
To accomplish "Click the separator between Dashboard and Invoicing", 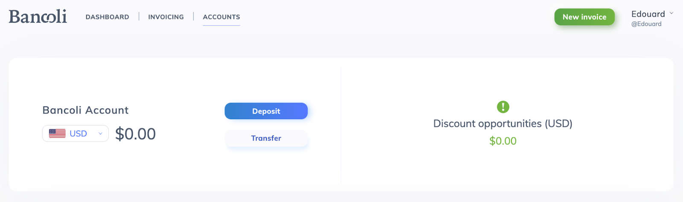I will pos(139,17).
